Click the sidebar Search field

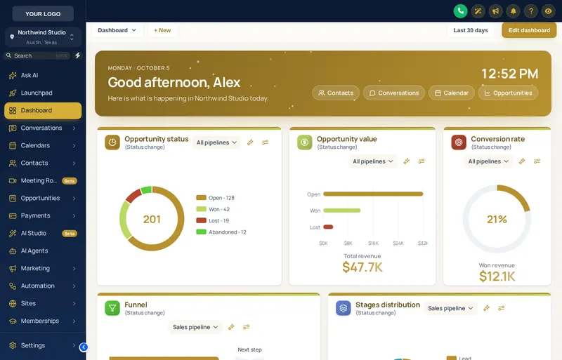[37, 55]
